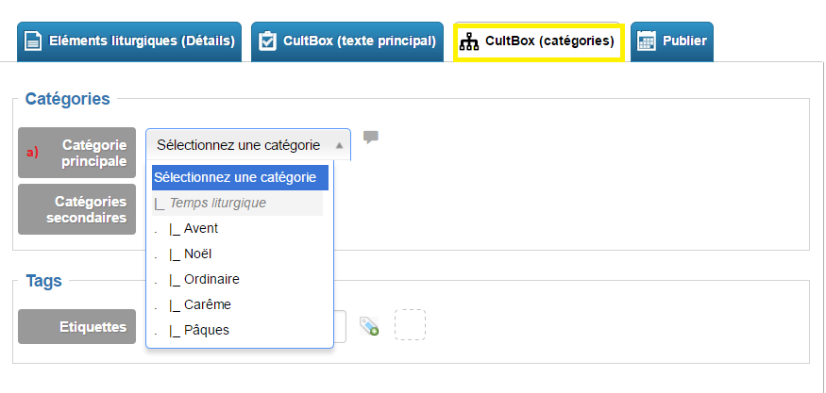Collapse the Catégorie principale dropdown arrow
The image size is (826, 393).
pos(339,145)
